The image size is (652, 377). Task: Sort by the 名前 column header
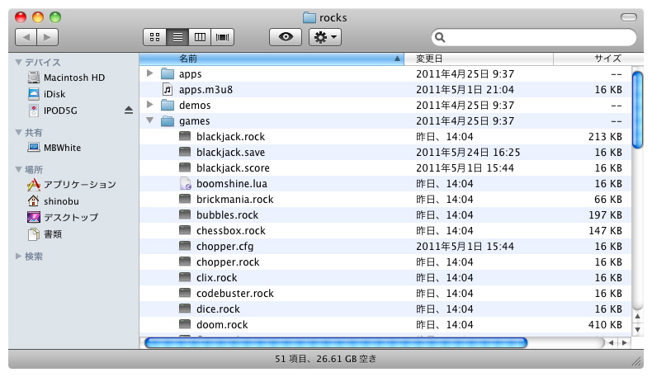click(x=271, y=59)
